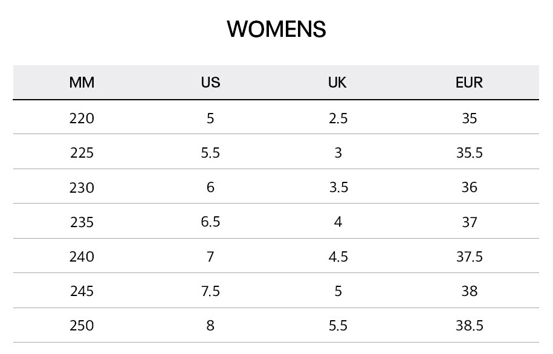Click the WOMENS heading
The image size is (553, 354).
click(276, 29)
